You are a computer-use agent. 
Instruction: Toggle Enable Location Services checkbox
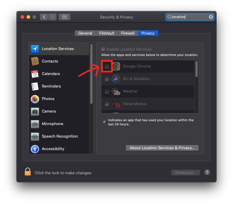pyautogui.click(x=103, y=49)
